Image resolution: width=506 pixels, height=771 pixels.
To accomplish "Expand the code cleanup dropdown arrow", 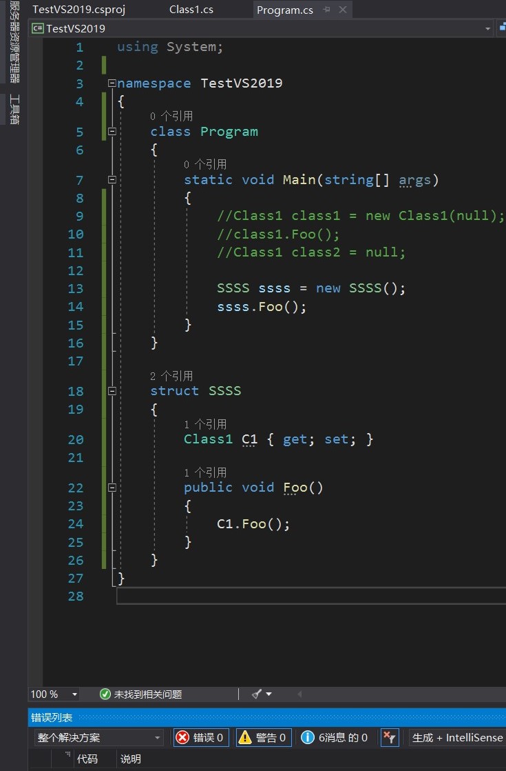I will point(269,694).
